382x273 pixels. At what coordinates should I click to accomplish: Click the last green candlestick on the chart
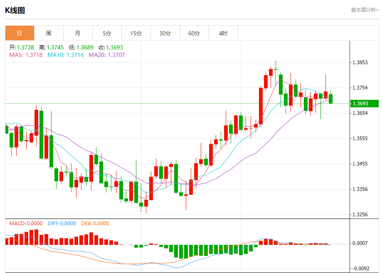tap(330, 99)
